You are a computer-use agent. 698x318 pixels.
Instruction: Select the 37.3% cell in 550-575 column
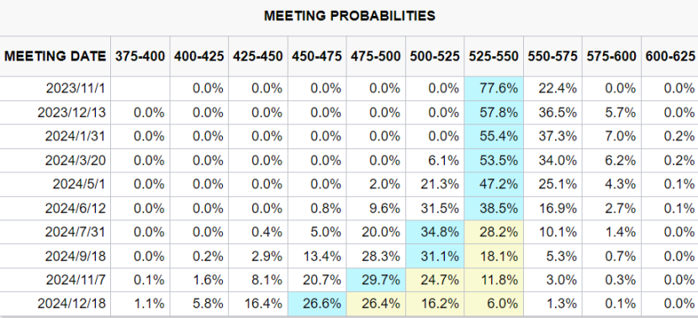click(553, 136)
